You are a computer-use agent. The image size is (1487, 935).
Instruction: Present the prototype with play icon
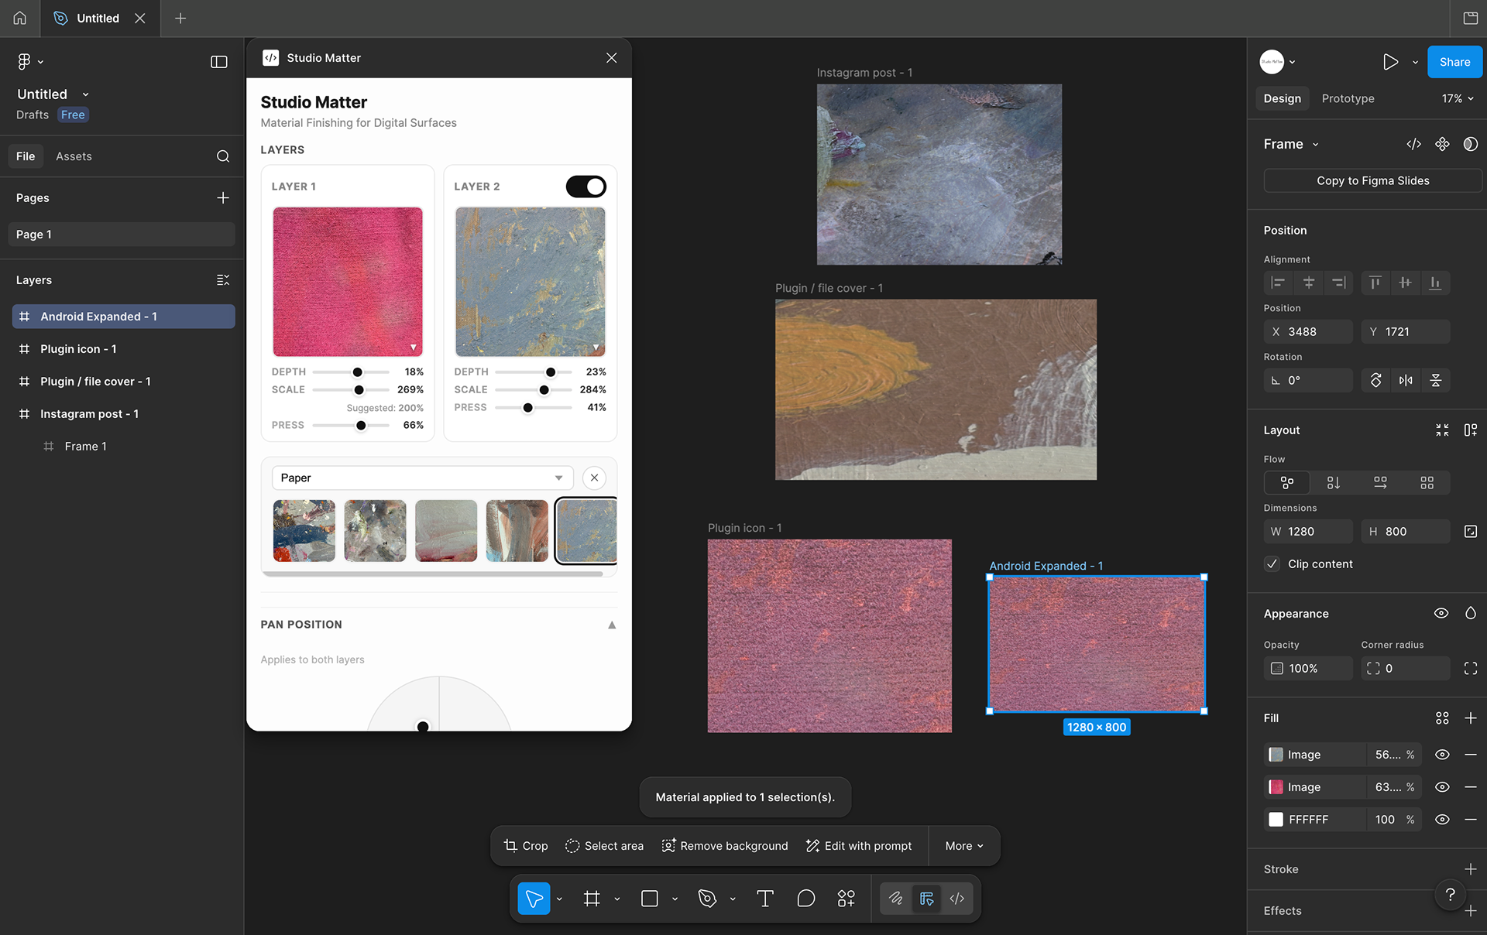tap(1390, 62)
